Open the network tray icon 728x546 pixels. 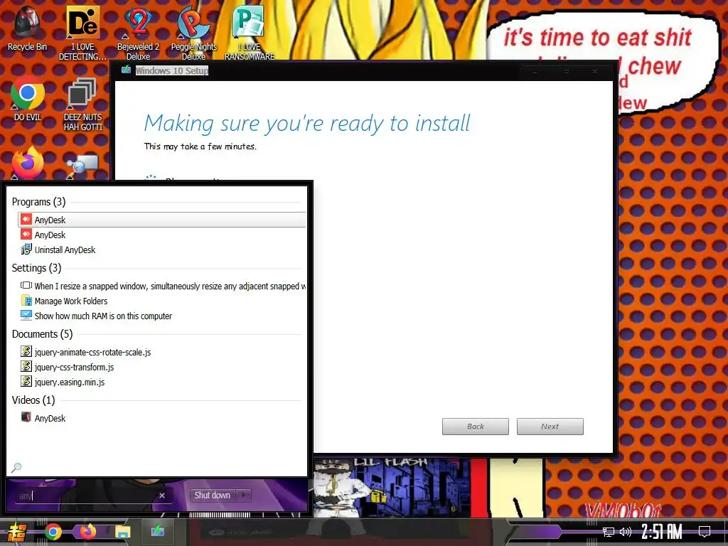609,532
